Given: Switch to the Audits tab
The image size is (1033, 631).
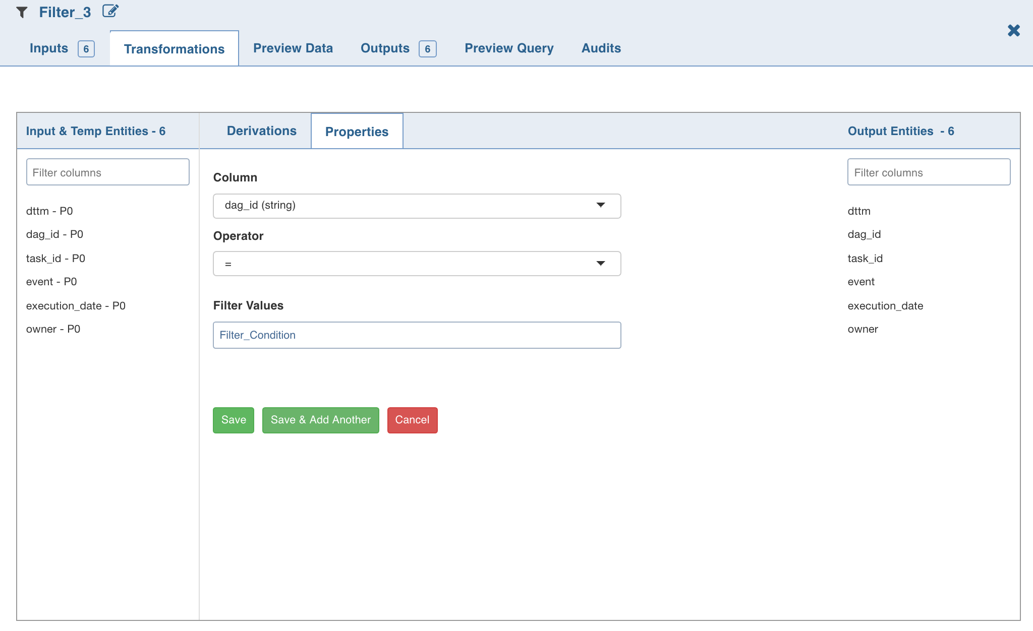Looking at the screenshot, I should coord(601,48).
